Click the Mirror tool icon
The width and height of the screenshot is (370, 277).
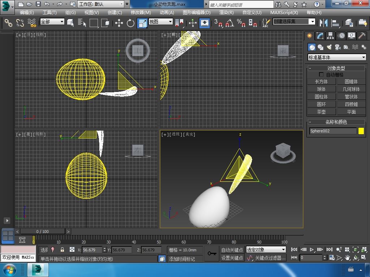click(323, 23)
